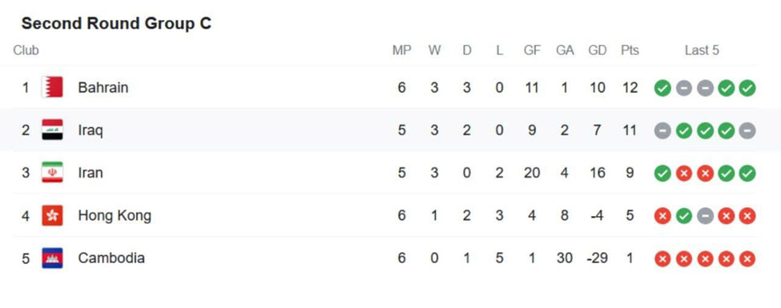Click the GD column header
The width and height of the screenshot is (781, 308).
pyautogui.click(x=598, y=50)
